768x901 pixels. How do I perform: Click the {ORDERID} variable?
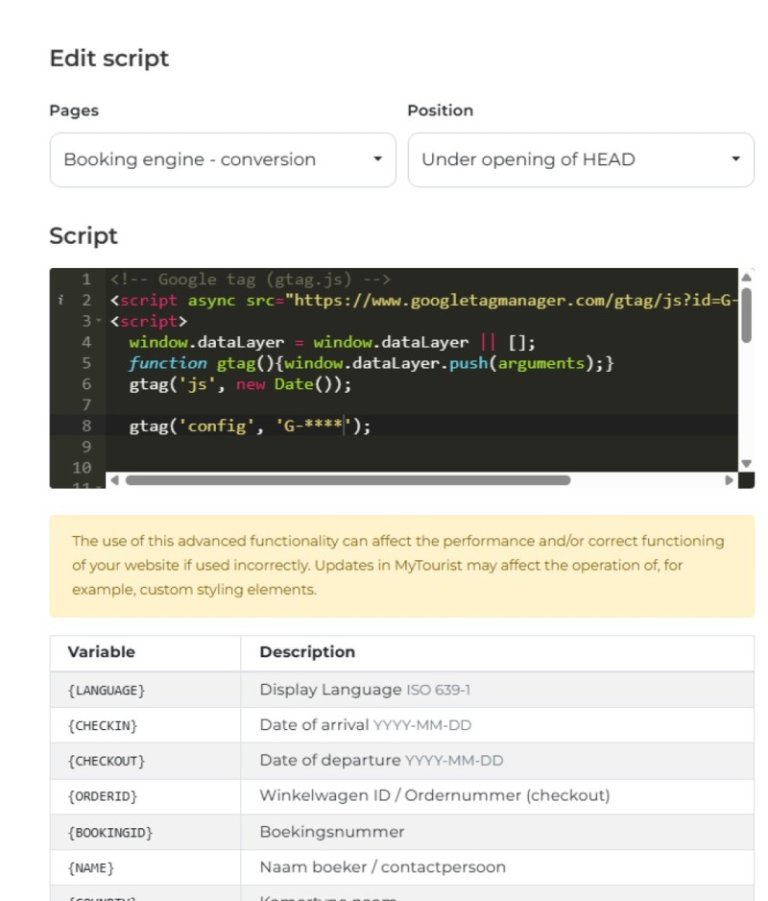(x=103, y=796)
